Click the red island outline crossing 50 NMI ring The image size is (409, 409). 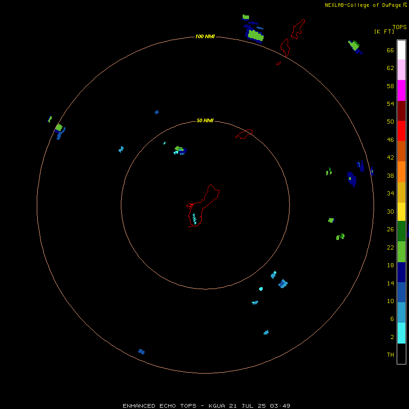[x=244, y=134]
